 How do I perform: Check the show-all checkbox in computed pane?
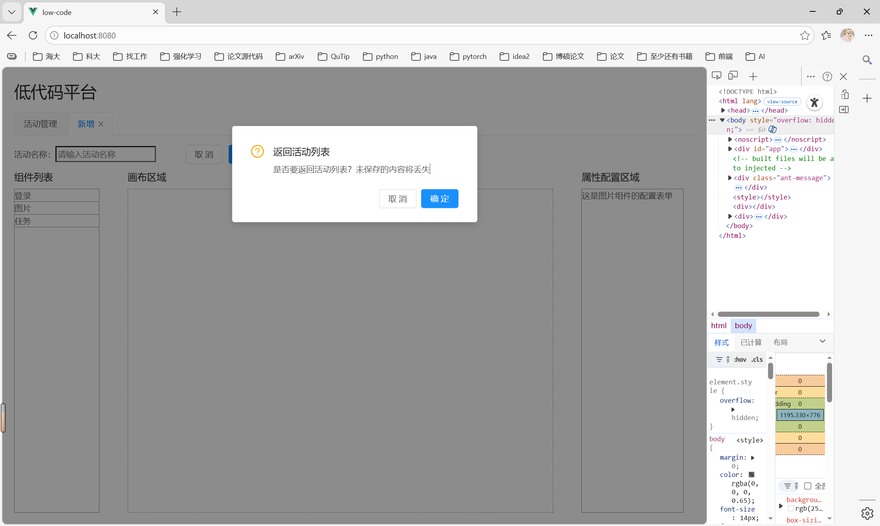[x=808, y=486]
